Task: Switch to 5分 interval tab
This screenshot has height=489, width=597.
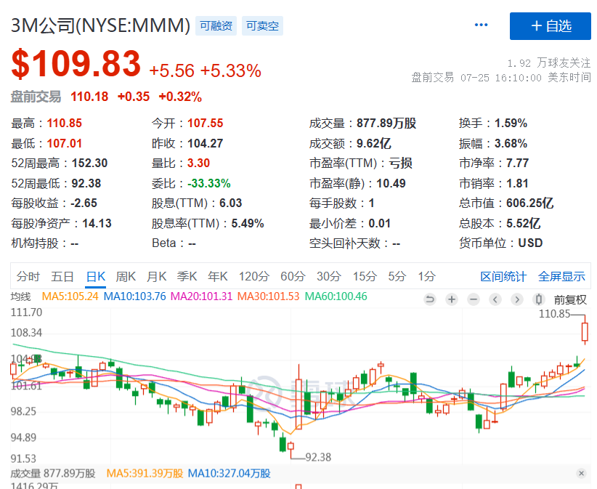Action: click(x=397, y=277)
